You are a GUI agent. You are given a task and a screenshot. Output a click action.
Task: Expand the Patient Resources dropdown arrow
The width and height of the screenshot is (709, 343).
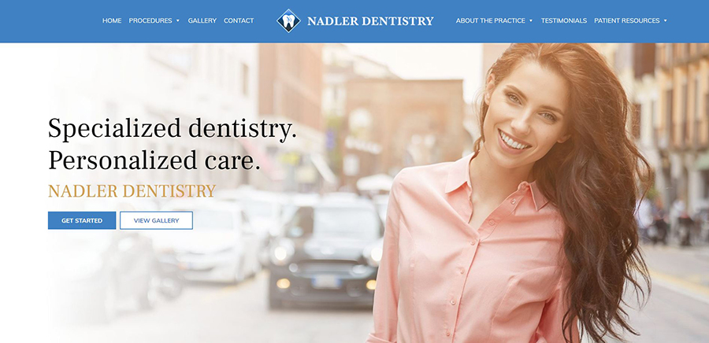665,20
